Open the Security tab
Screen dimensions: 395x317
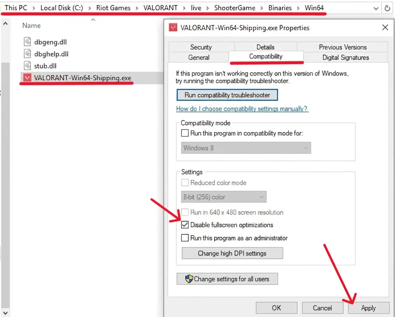point(201,47)
